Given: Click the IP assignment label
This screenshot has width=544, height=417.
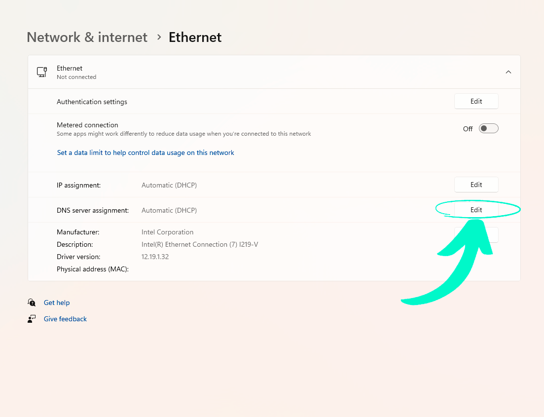Looking at the screenshot, I should pyautogui.click(x=79, y=185).
